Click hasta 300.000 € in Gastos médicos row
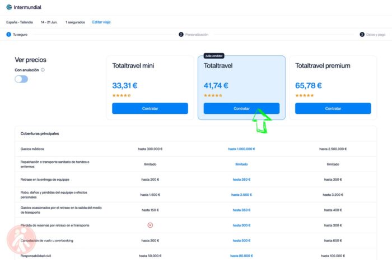The height and width of the screenshot is (260, 392). tap(150, 149)
